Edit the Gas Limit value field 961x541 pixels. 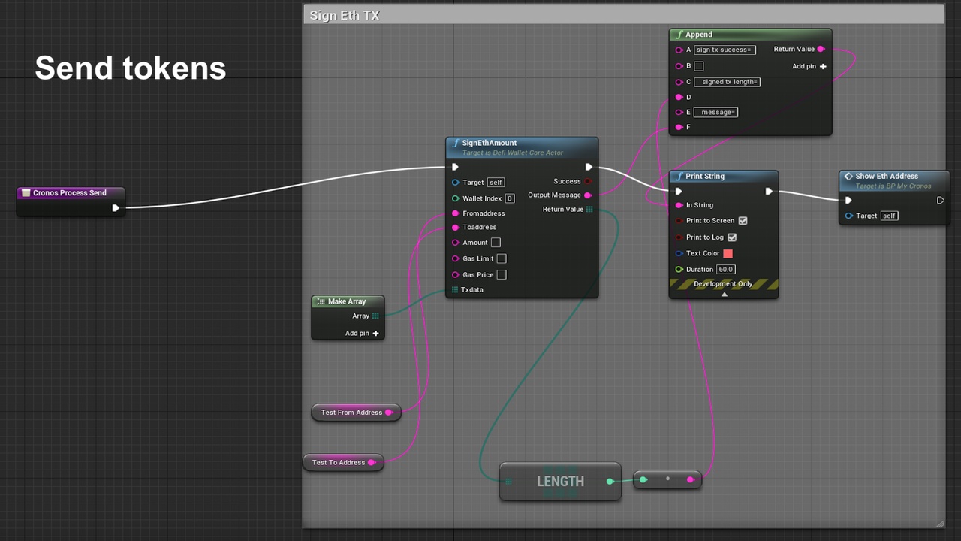(x=502, y=258)
